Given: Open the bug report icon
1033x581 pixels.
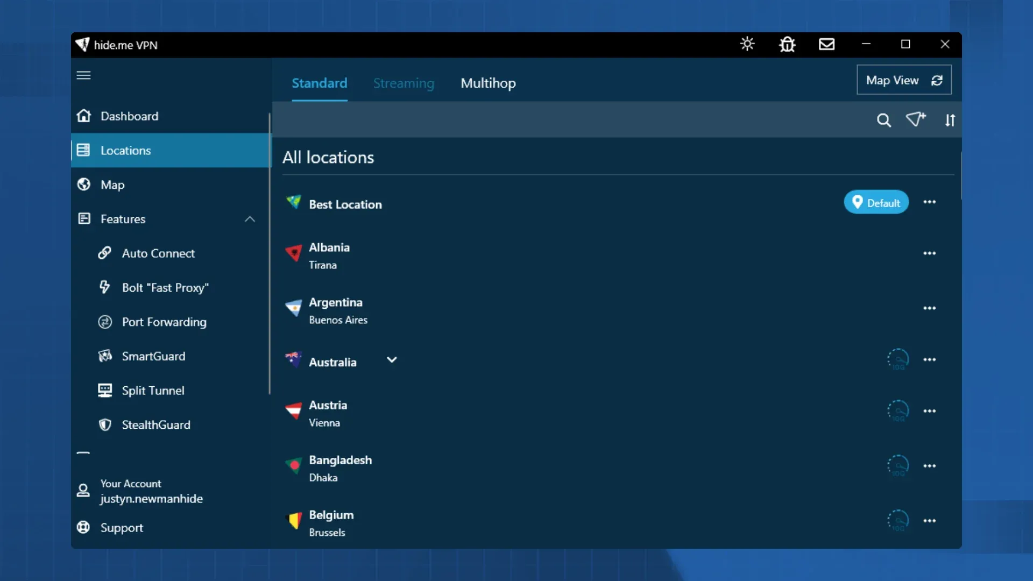Looking at the screenshot, I should tap(787, 44).
